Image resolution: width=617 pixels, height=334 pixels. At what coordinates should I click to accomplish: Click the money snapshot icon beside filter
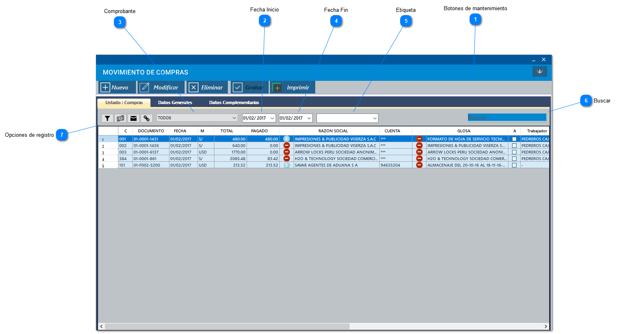pyautogui.click(x=120, y=118)
